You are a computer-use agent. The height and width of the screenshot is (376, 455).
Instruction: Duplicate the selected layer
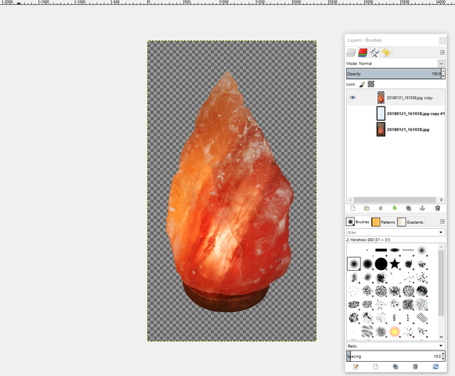coord(409,208)
